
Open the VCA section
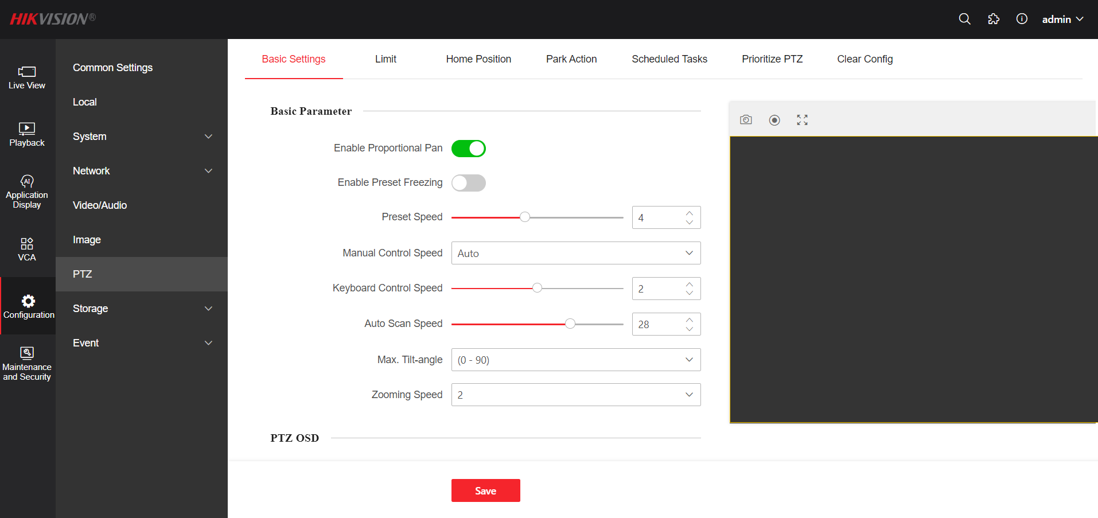click(27, 250)
